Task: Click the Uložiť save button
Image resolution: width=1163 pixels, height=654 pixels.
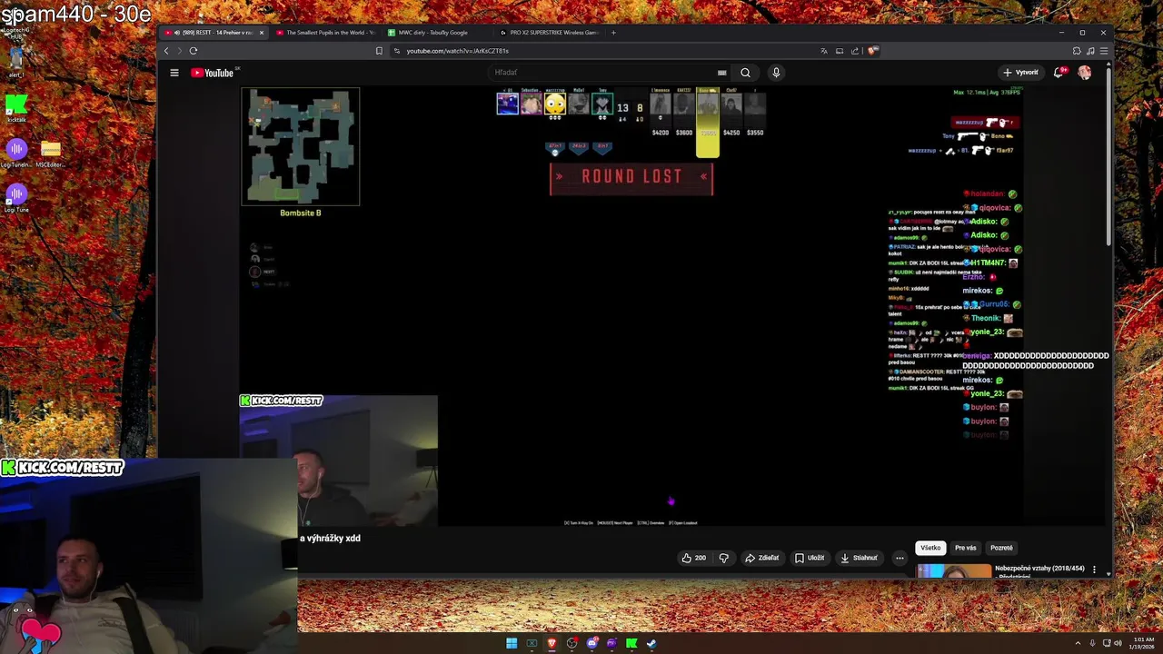Action: click(x=810, y=558)
